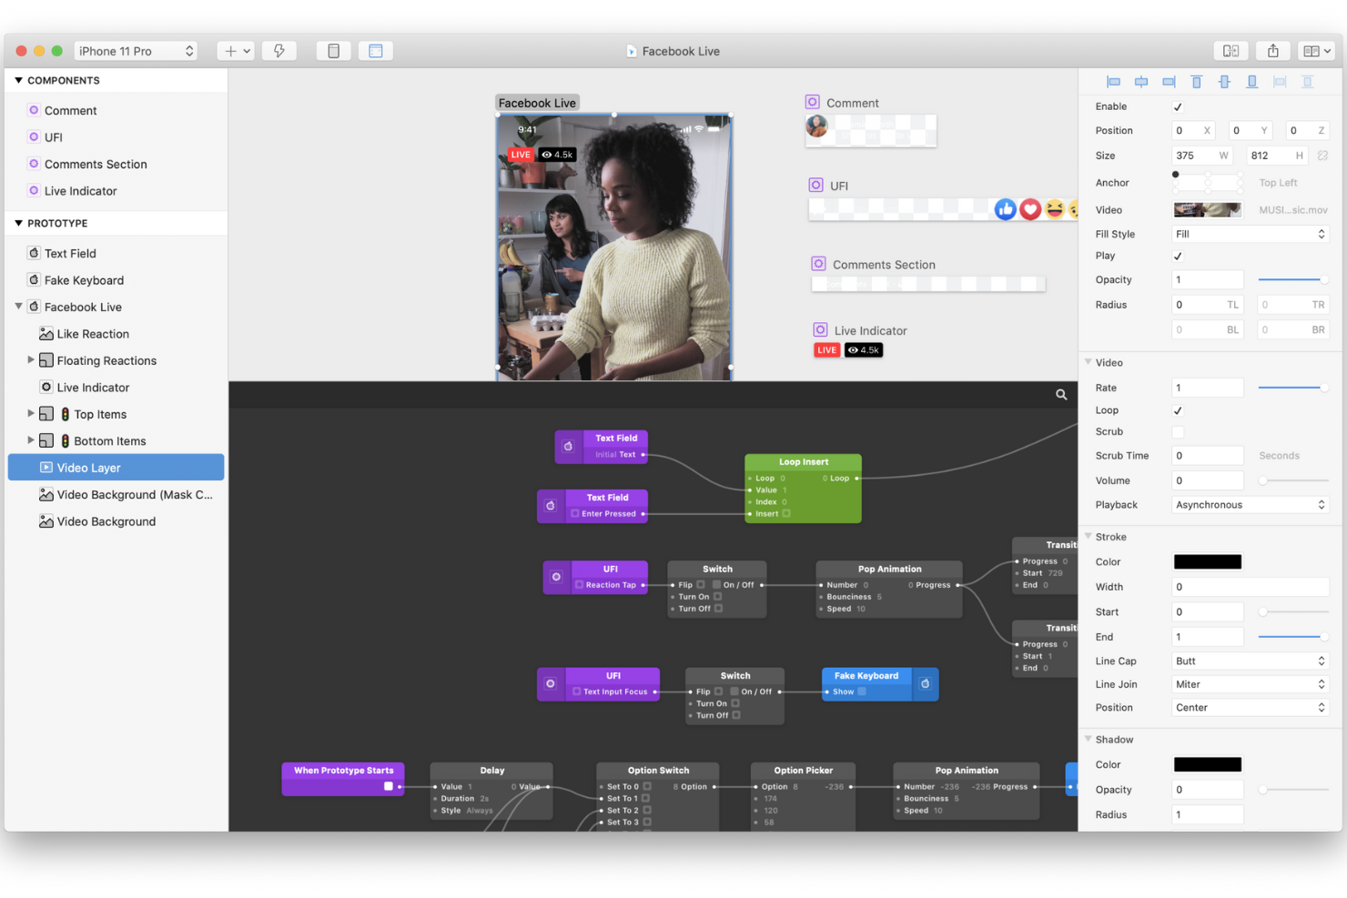Expand the Top Items group

[x=31, y=414]
